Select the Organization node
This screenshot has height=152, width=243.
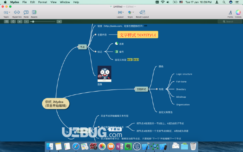point(183,105)
